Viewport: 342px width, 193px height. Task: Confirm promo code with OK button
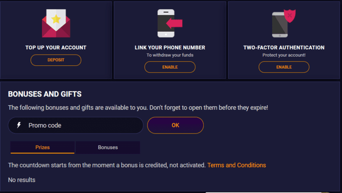point(175,125)
